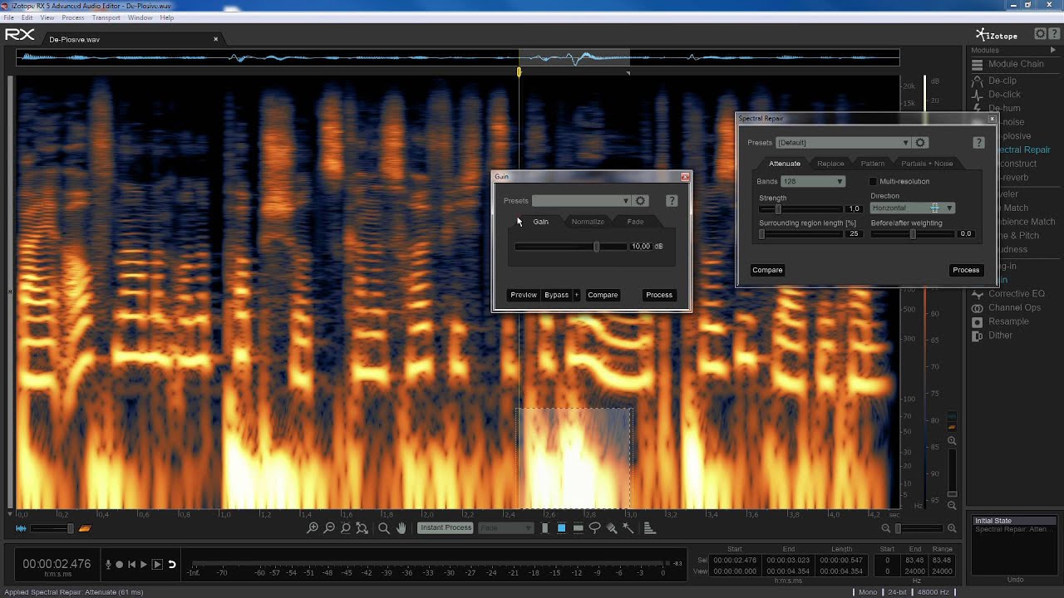Open the Find Similar Event tool icon
Image resolution: width=1064 pixels, height=598 pixels.
(x=649, y=528)
